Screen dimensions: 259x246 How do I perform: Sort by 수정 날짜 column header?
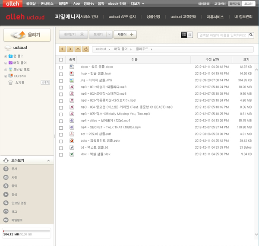pos(212,60)
